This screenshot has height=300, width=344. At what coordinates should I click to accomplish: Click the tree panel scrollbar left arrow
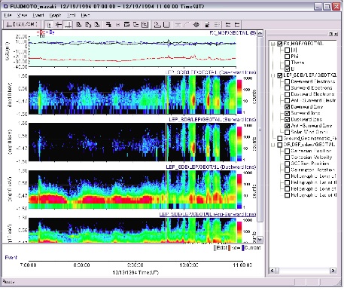pos(272,271)
